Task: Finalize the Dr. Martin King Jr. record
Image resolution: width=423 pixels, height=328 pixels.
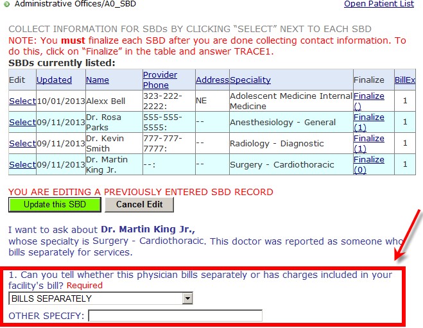Action: point(368,160)
